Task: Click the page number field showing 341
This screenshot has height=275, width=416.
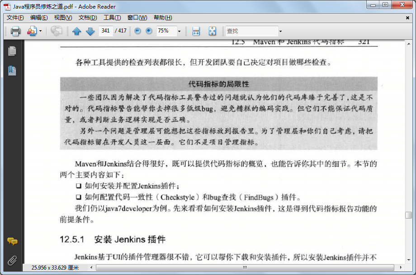Action: [x=106, y=31]
